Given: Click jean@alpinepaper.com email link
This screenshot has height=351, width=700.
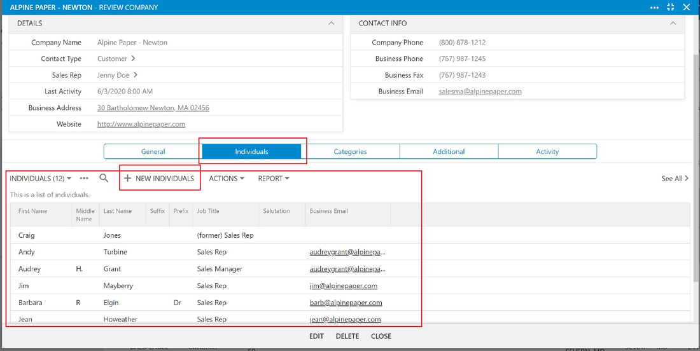Looking at the screenshot, I should (345, 319).
